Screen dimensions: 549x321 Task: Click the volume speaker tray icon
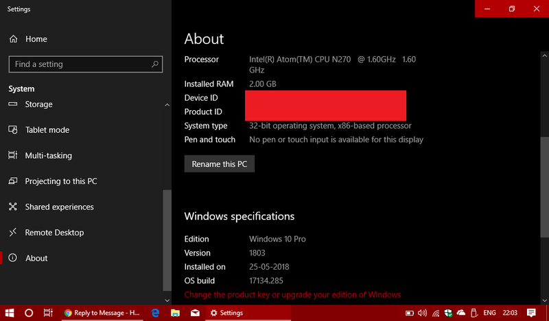[422, 313]
